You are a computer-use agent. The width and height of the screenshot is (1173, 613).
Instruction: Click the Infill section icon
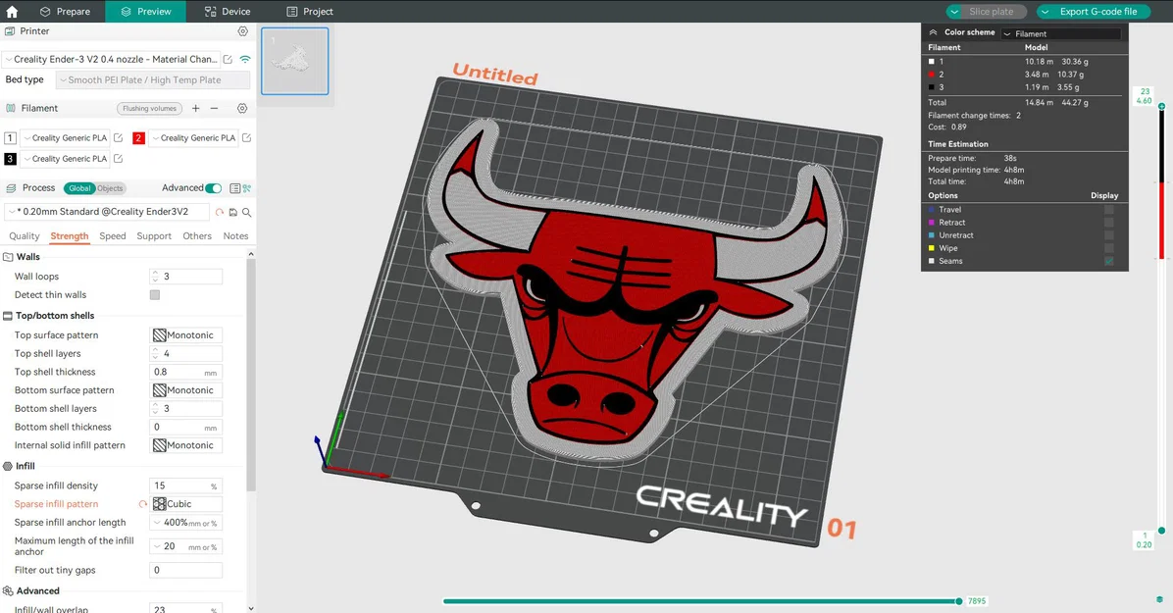click(8, 466)
